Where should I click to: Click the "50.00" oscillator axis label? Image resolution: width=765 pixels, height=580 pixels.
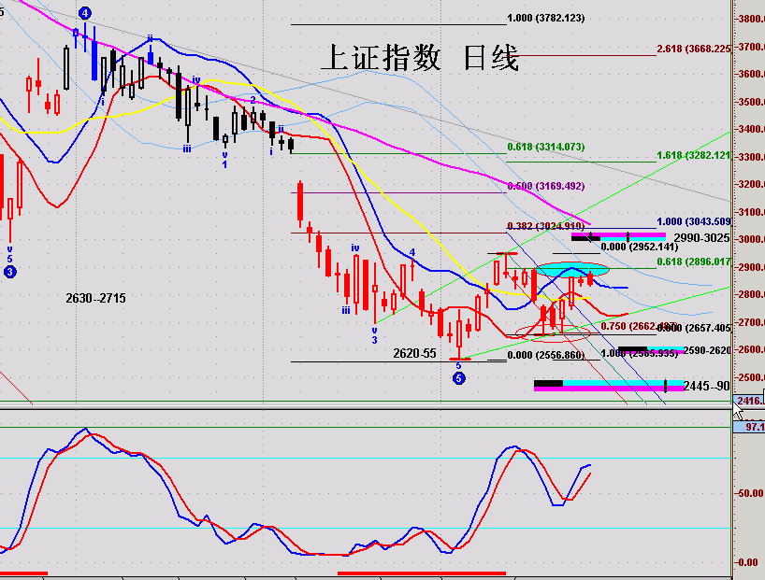pos(750,493)
